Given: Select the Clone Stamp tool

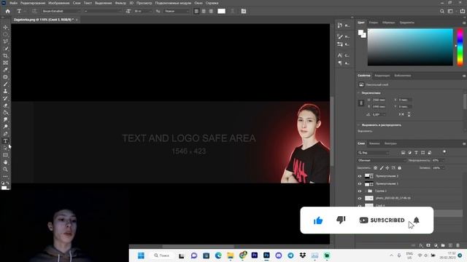Looking at the screenshot, I should [x=5, y=92].
